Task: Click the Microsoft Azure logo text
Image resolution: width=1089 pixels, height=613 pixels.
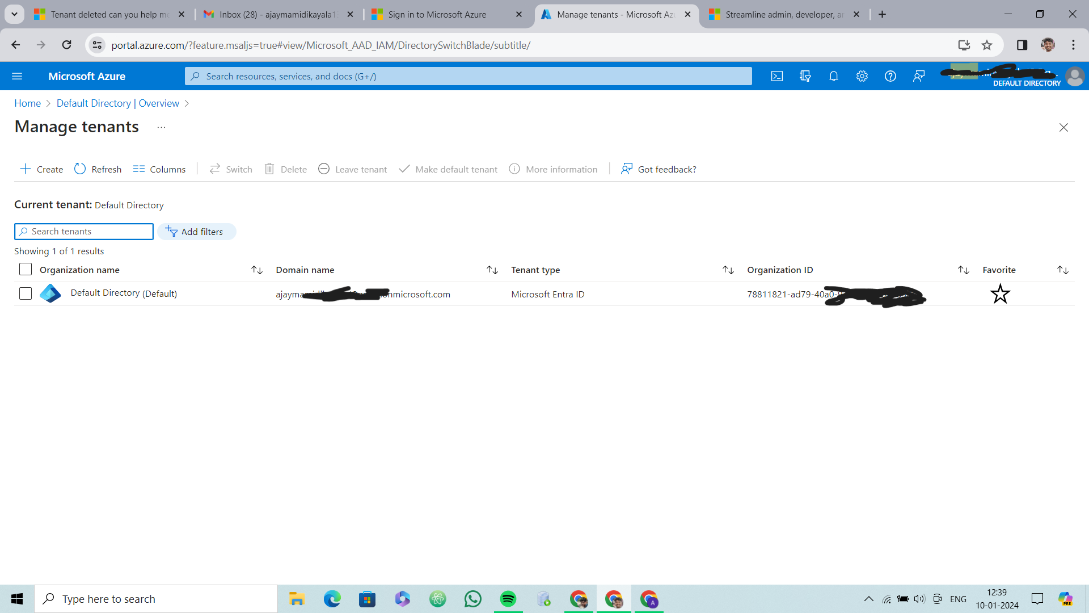Action: 87,76
